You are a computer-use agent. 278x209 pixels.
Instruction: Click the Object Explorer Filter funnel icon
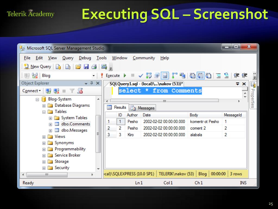72,91
